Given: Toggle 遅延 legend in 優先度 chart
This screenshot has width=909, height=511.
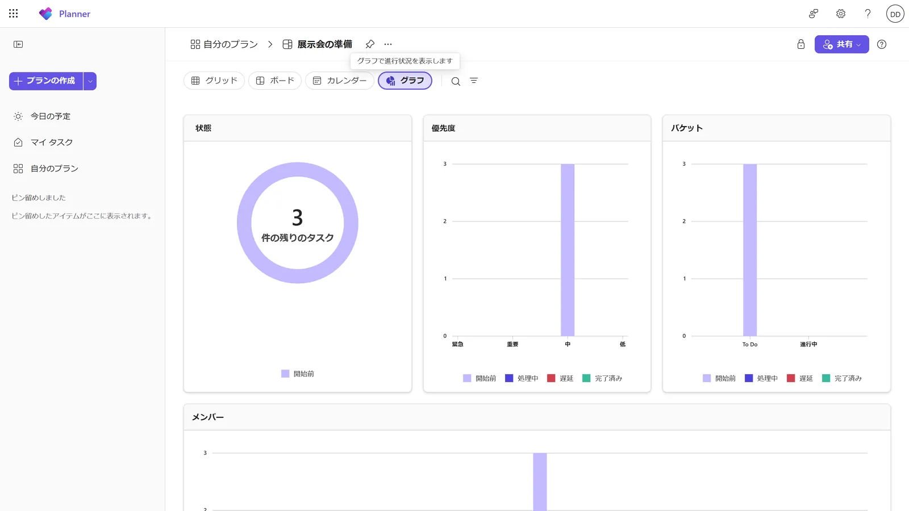Looking at the screenshot, I should coord(560,378).
